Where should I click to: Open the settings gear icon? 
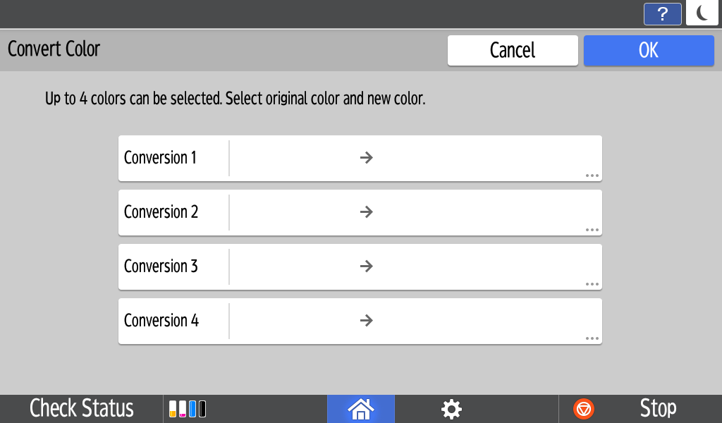click(451, 409)
